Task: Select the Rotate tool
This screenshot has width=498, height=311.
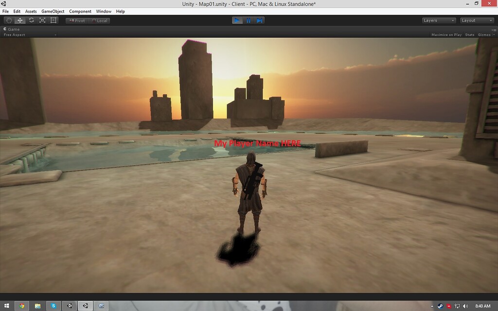Action: 31,20
